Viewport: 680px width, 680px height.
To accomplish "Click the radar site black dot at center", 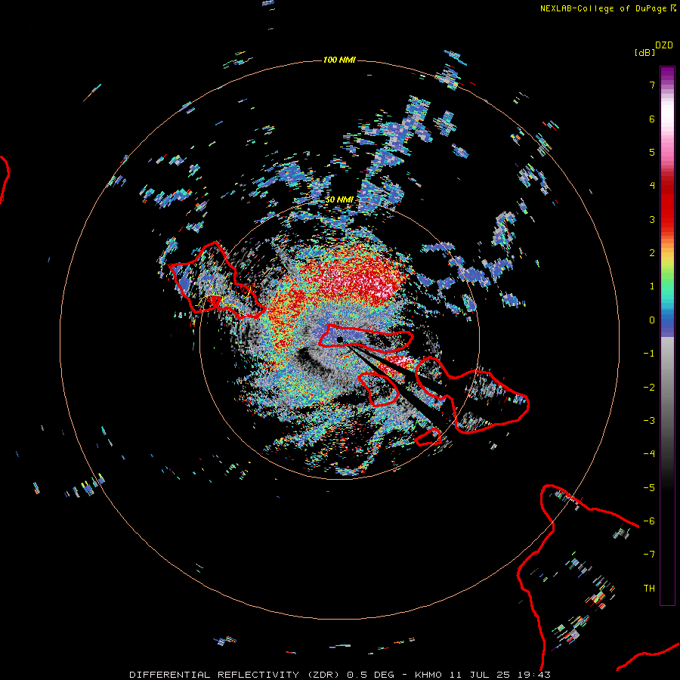I will pos(339,339).
